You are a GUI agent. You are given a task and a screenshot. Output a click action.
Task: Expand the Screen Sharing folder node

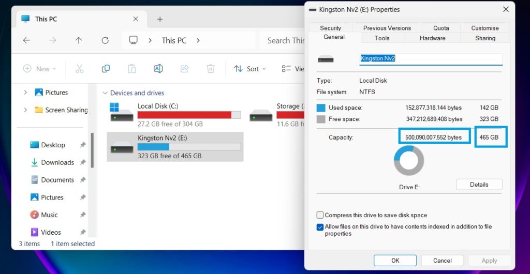[x=25, y=110]
